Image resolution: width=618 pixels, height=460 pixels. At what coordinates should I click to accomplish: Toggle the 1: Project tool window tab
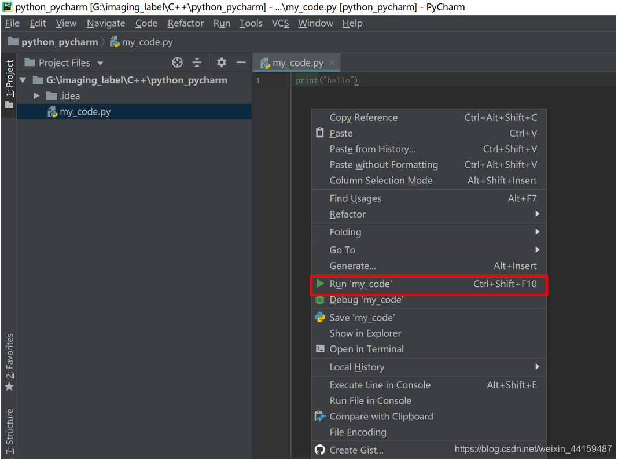[9, 84]
